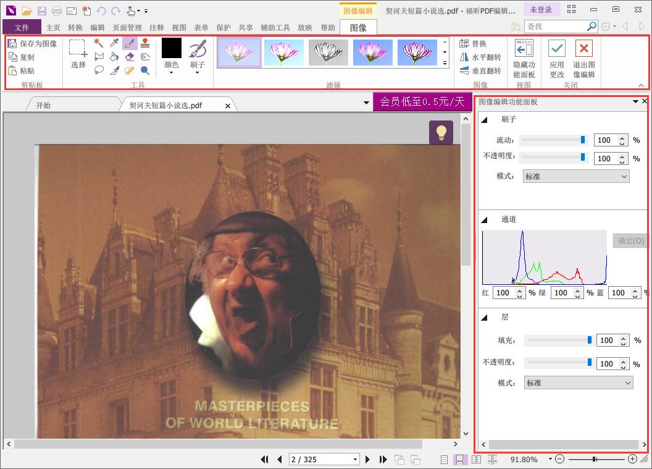Open the 刷子 mode 标准 dropdown
The image size is (652, 469).
pyautogui.click(x=575, y=176)
